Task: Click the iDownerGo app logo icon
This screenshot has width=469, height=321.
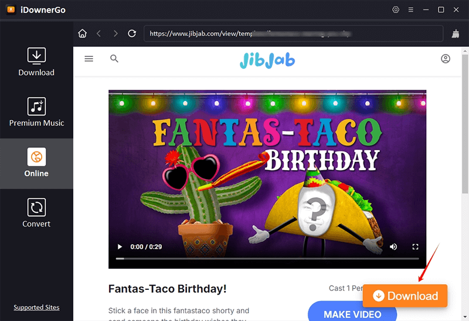Action: pyautogui.click(x=11, y=9)
